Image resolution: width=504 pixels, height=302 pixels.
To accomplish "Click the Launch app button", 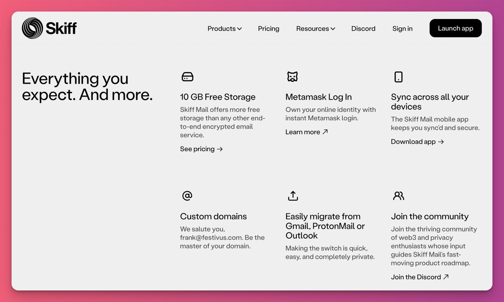I will (456, 28).
